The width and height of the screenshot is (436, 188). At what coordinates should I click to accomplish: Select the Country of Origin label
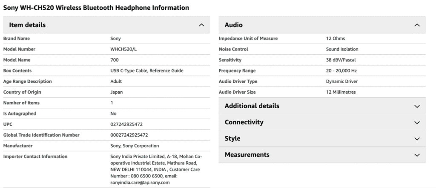(x=22, y=92)
